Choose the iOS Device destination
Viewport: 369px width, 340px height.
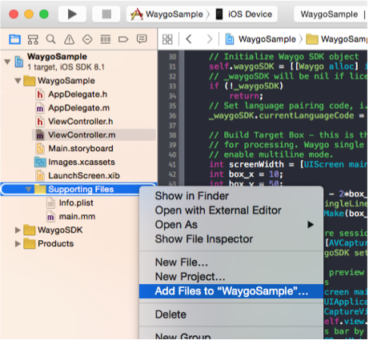(x=244, y=14)
